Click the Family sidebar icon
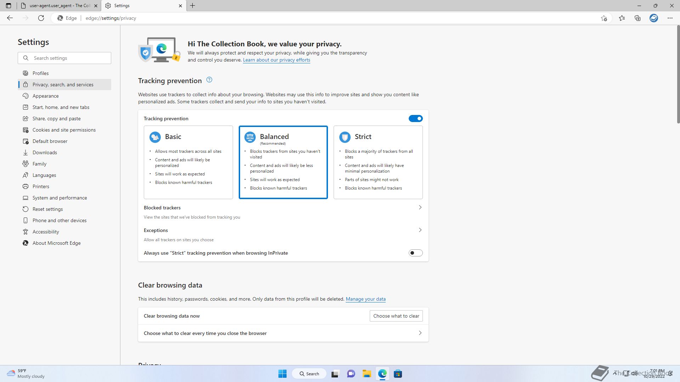The image size is (680, 382). 25,164
